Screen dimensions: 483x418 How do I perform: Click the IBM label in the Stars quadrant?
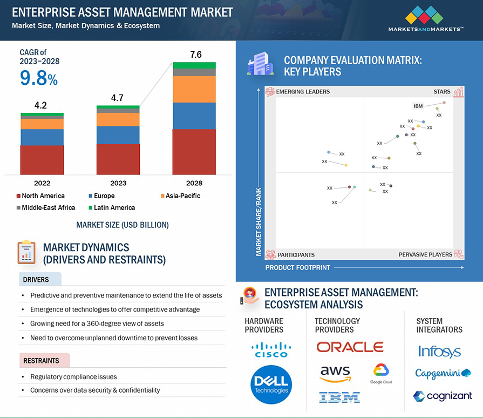pyautogui.click(x=418, y=106)
